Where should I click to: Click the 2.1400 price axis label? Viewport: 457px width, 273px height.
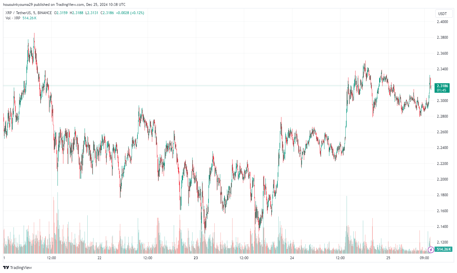pyautogui.click(x=442, y=227)
